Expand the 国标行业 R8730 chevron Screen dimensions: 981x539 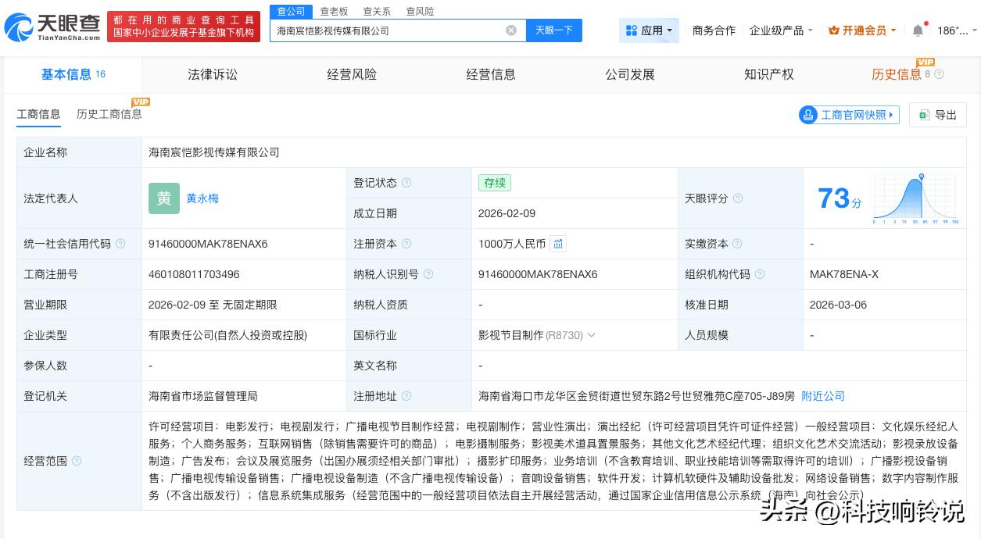592,335
